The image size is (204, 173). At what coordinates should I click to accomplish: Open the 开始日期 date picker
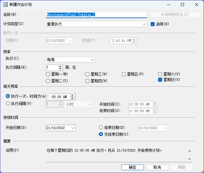73,128
